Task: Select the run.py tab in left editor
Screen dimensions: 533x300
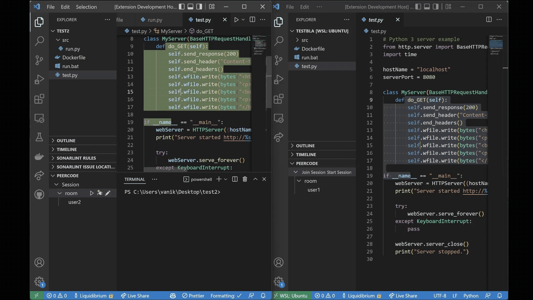Action: click(155, 20)
